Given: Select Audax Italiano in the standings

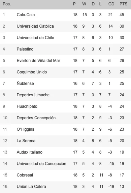Looking at the screenshot, I should (30, 152).
